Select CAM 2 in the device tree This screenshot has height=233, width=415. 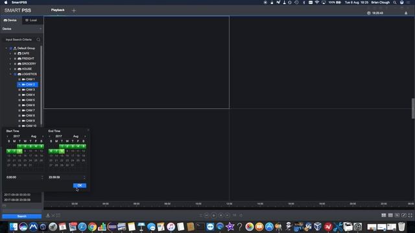(x=27, y=85)
